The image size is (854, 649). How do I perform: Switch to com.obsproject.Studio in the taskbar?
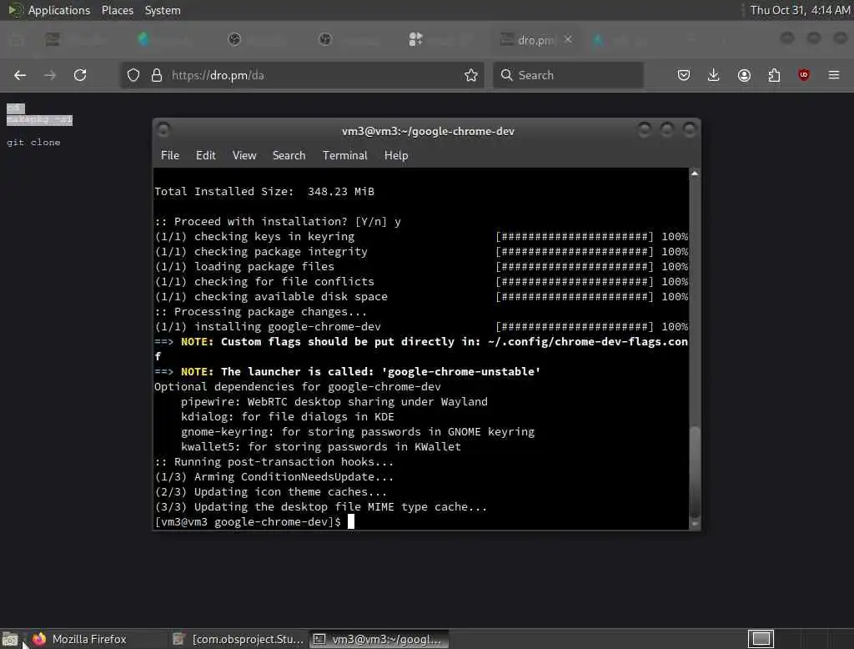click(x=238, y=639)
